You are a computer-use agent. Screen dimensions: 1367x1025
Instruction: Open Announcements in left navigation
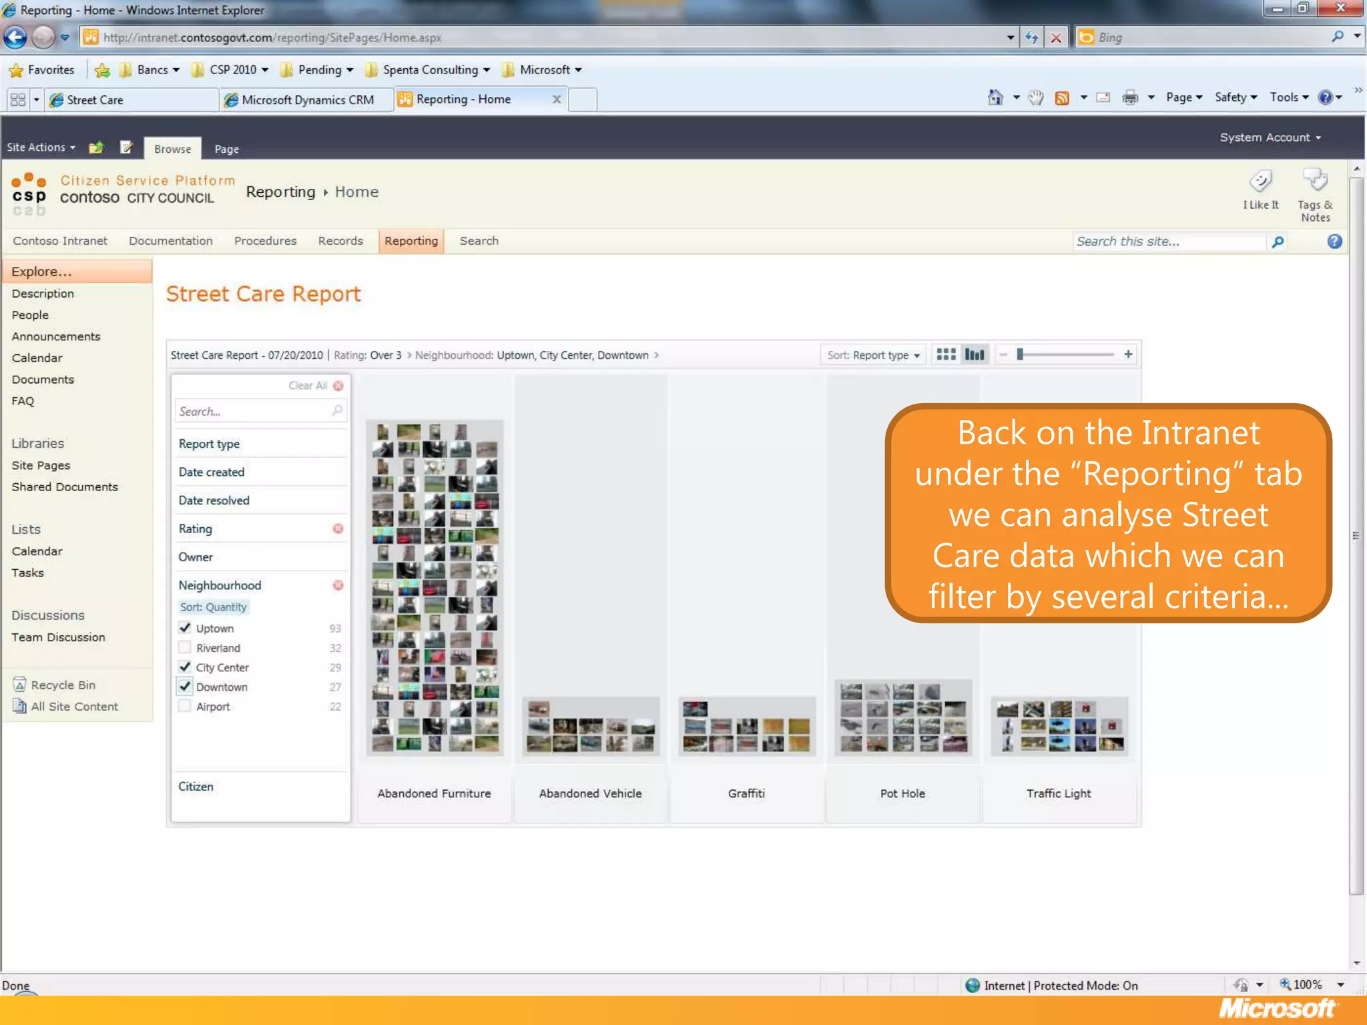[56, 336]
